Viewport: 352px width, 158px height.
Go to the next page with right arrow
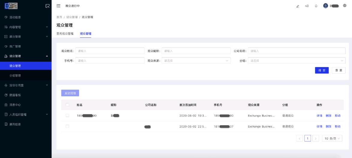(316, 139)
